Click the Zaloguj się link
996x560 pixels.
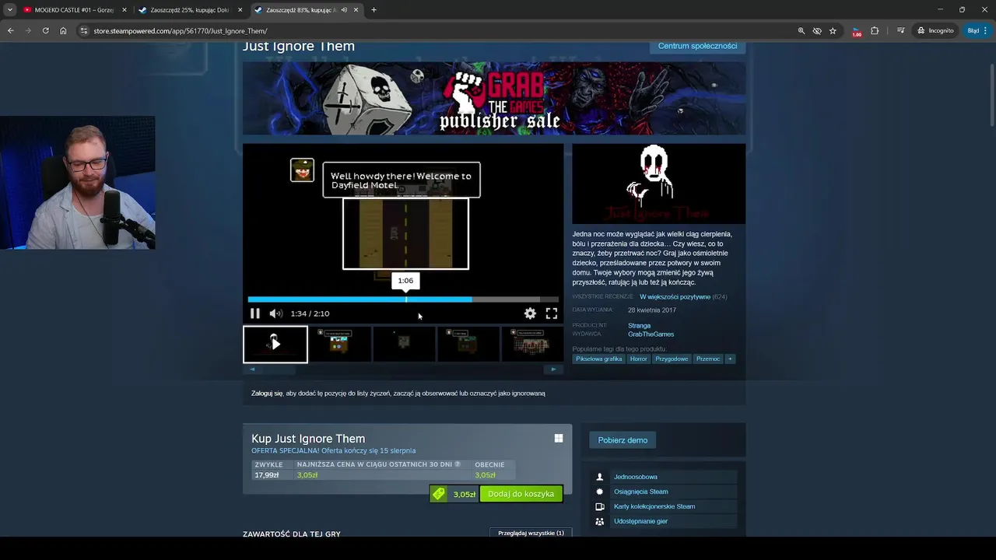coord(267,394)
